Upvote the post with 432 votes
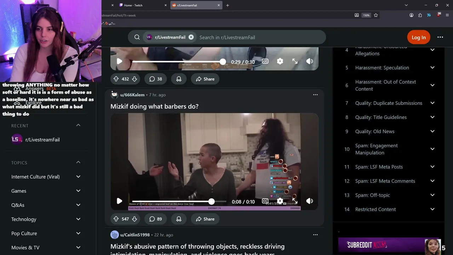Viewport: 453px width, 255px height. pos(116,79)
